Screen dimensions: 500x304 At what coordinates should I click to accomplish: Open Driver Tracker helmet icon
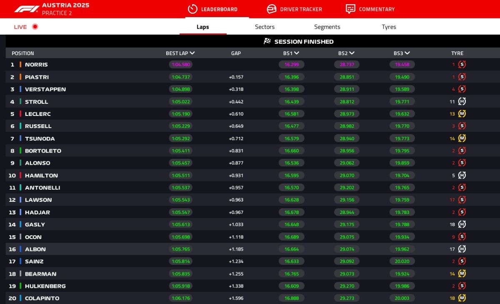(271, 9)
